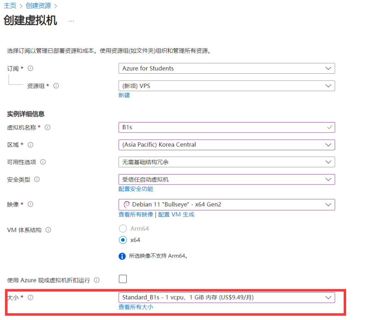
Task: Click the info icon next to 订阅
Action: click(31, 68)
